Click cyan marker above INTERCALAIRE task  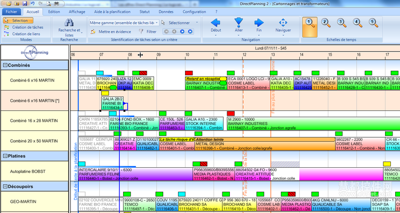[x=82, y=164]
